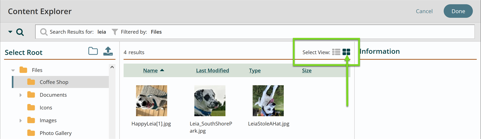Viewport: 481px width, 139px height.
Task: Collapse the Files root folder
Action: [13, 70]
